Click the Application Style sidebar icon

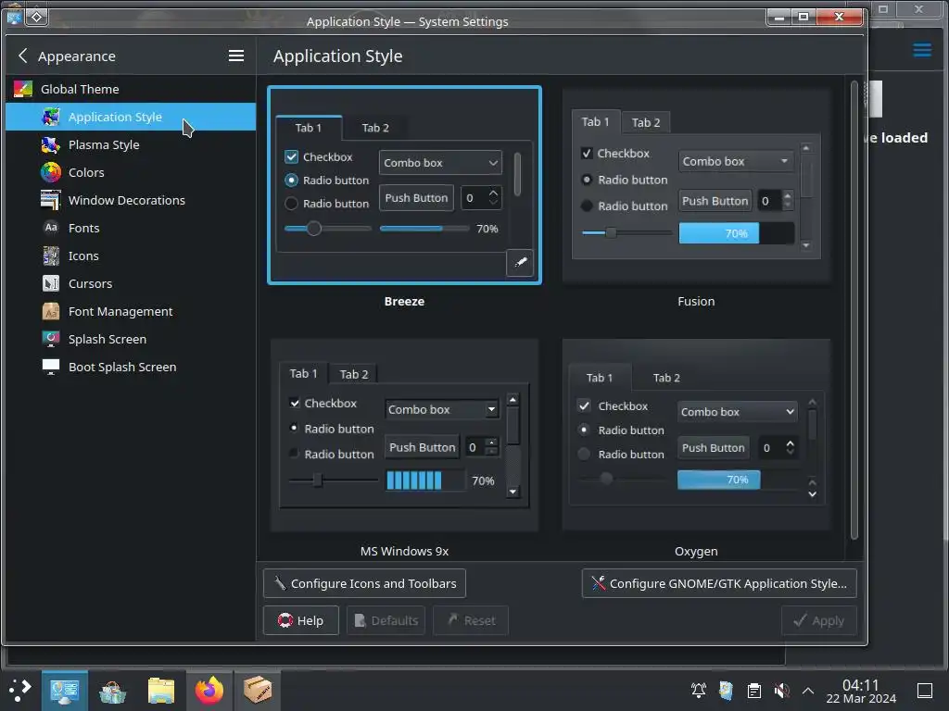pos(51,117)
